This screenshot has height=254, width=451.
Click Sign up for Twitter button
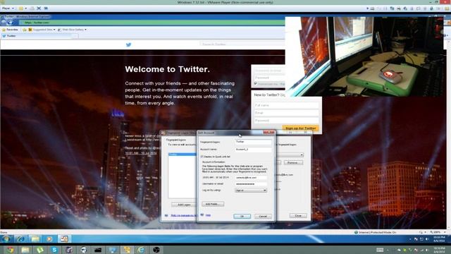tap(301, 128)
